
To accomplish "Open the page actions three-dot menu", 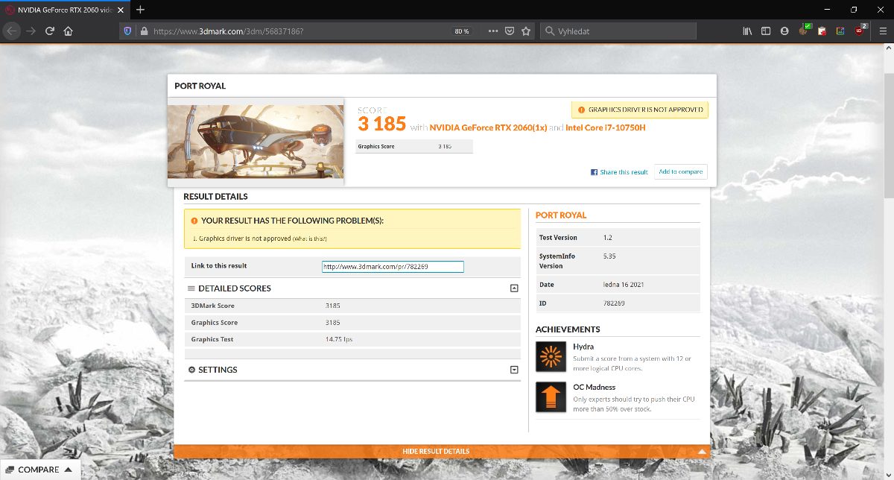I will [x=493, y=31].
